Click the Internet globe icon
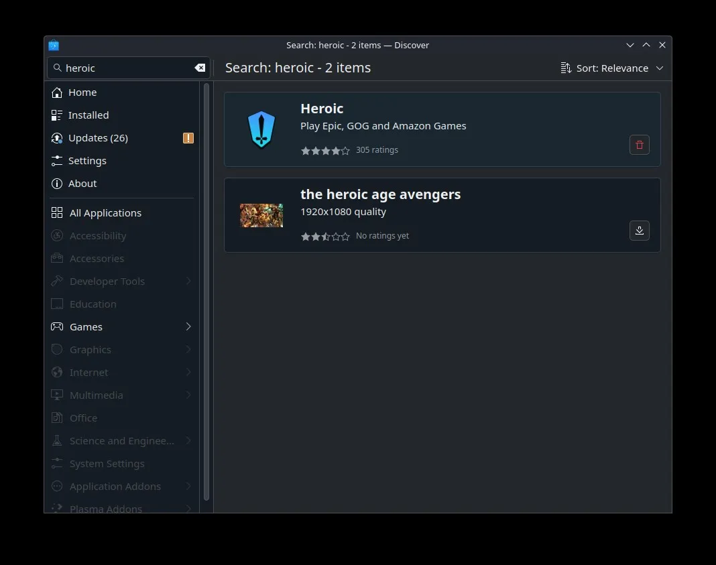This screenshot has width=716, height=565. tap(56, 373)
